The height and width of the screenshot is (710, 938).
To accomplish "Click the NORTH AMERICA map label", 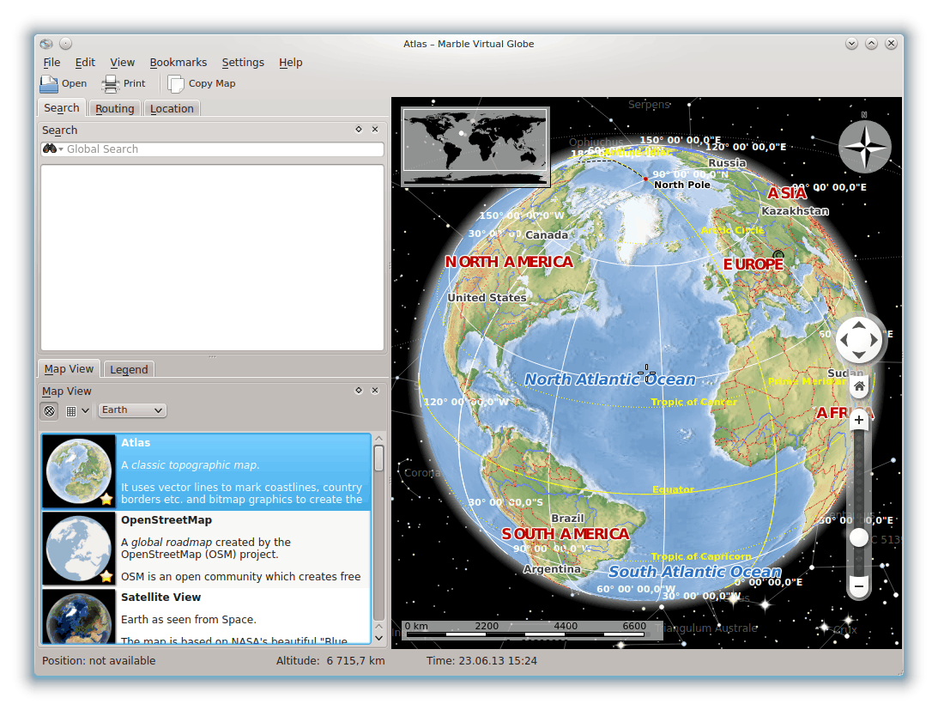I will (509, 262).
